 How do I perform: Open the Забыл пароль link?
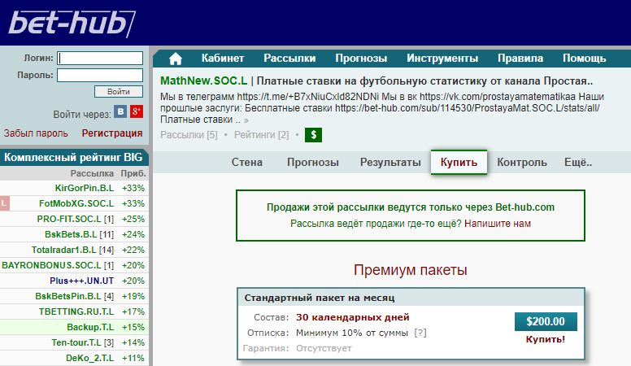[x=36, y=133]
